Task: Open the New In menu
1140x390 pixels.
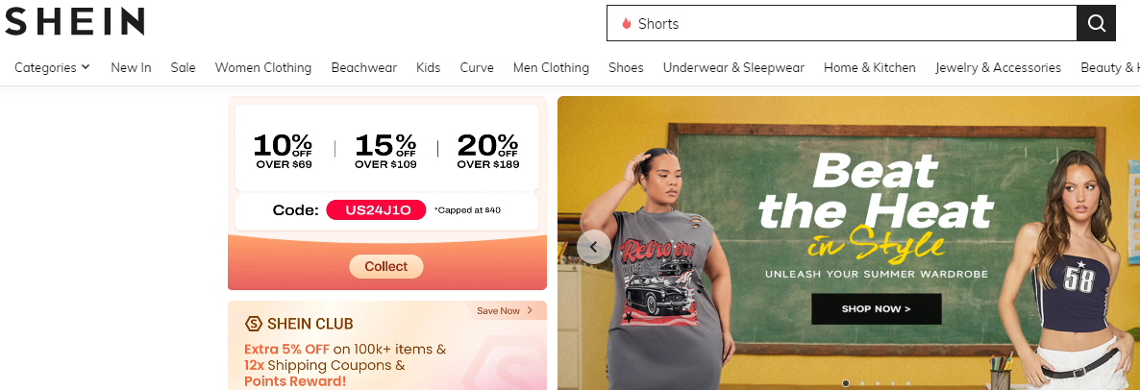Action: point(131,67)
